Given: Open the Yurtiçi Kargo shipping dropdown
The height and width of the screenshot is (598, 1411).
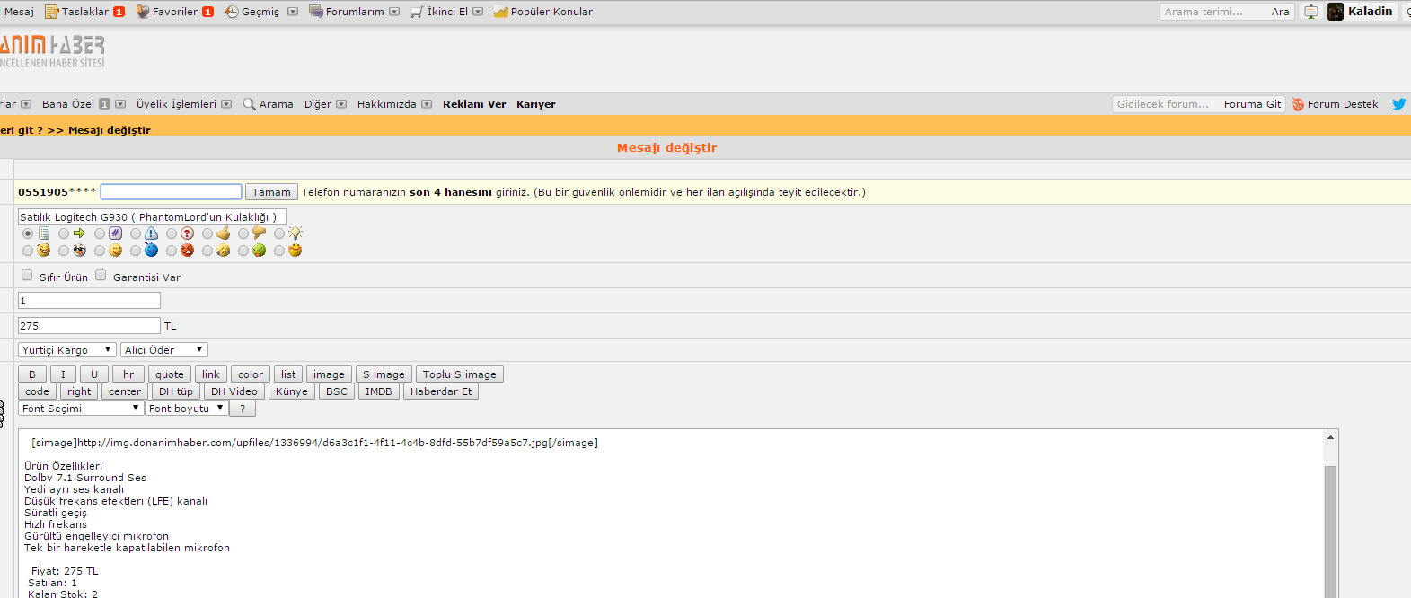Looking at the screenshot, I should 67,350.
